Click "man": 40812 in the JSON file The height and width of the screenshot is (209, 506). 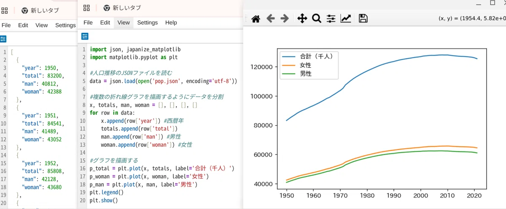coord(41,83)
